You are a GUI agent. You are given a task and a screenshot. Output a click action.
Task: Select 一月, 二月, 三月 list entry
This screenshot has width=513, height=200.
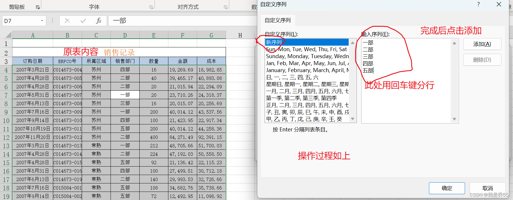click(x=307, y=91)
